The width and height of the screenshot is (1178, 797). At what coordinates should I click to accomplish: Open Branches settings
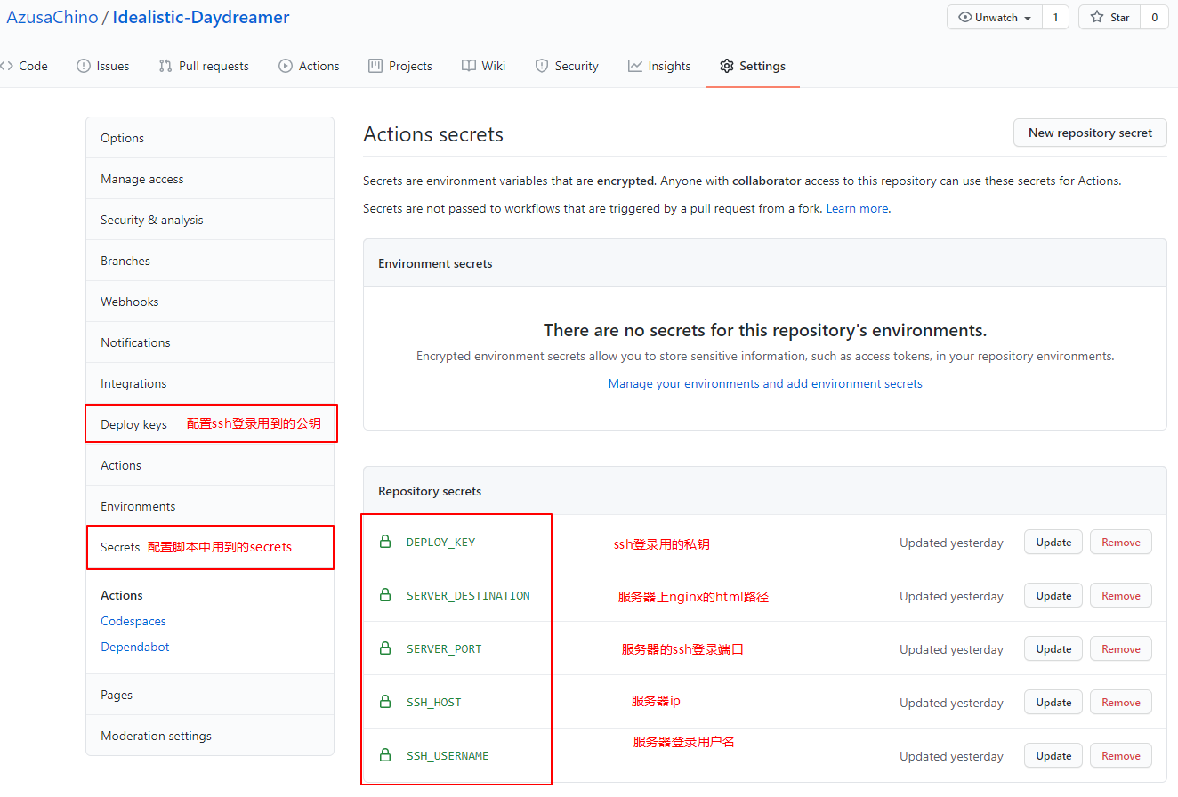click(x=210, y=261)
